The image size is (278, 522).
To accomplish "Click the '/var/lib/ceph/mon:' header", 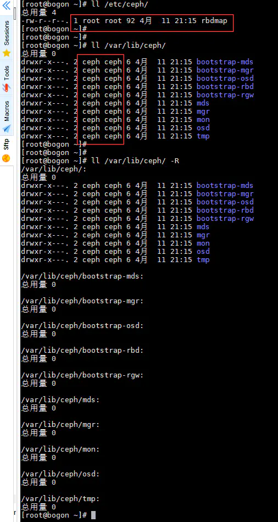I will 60,449.
